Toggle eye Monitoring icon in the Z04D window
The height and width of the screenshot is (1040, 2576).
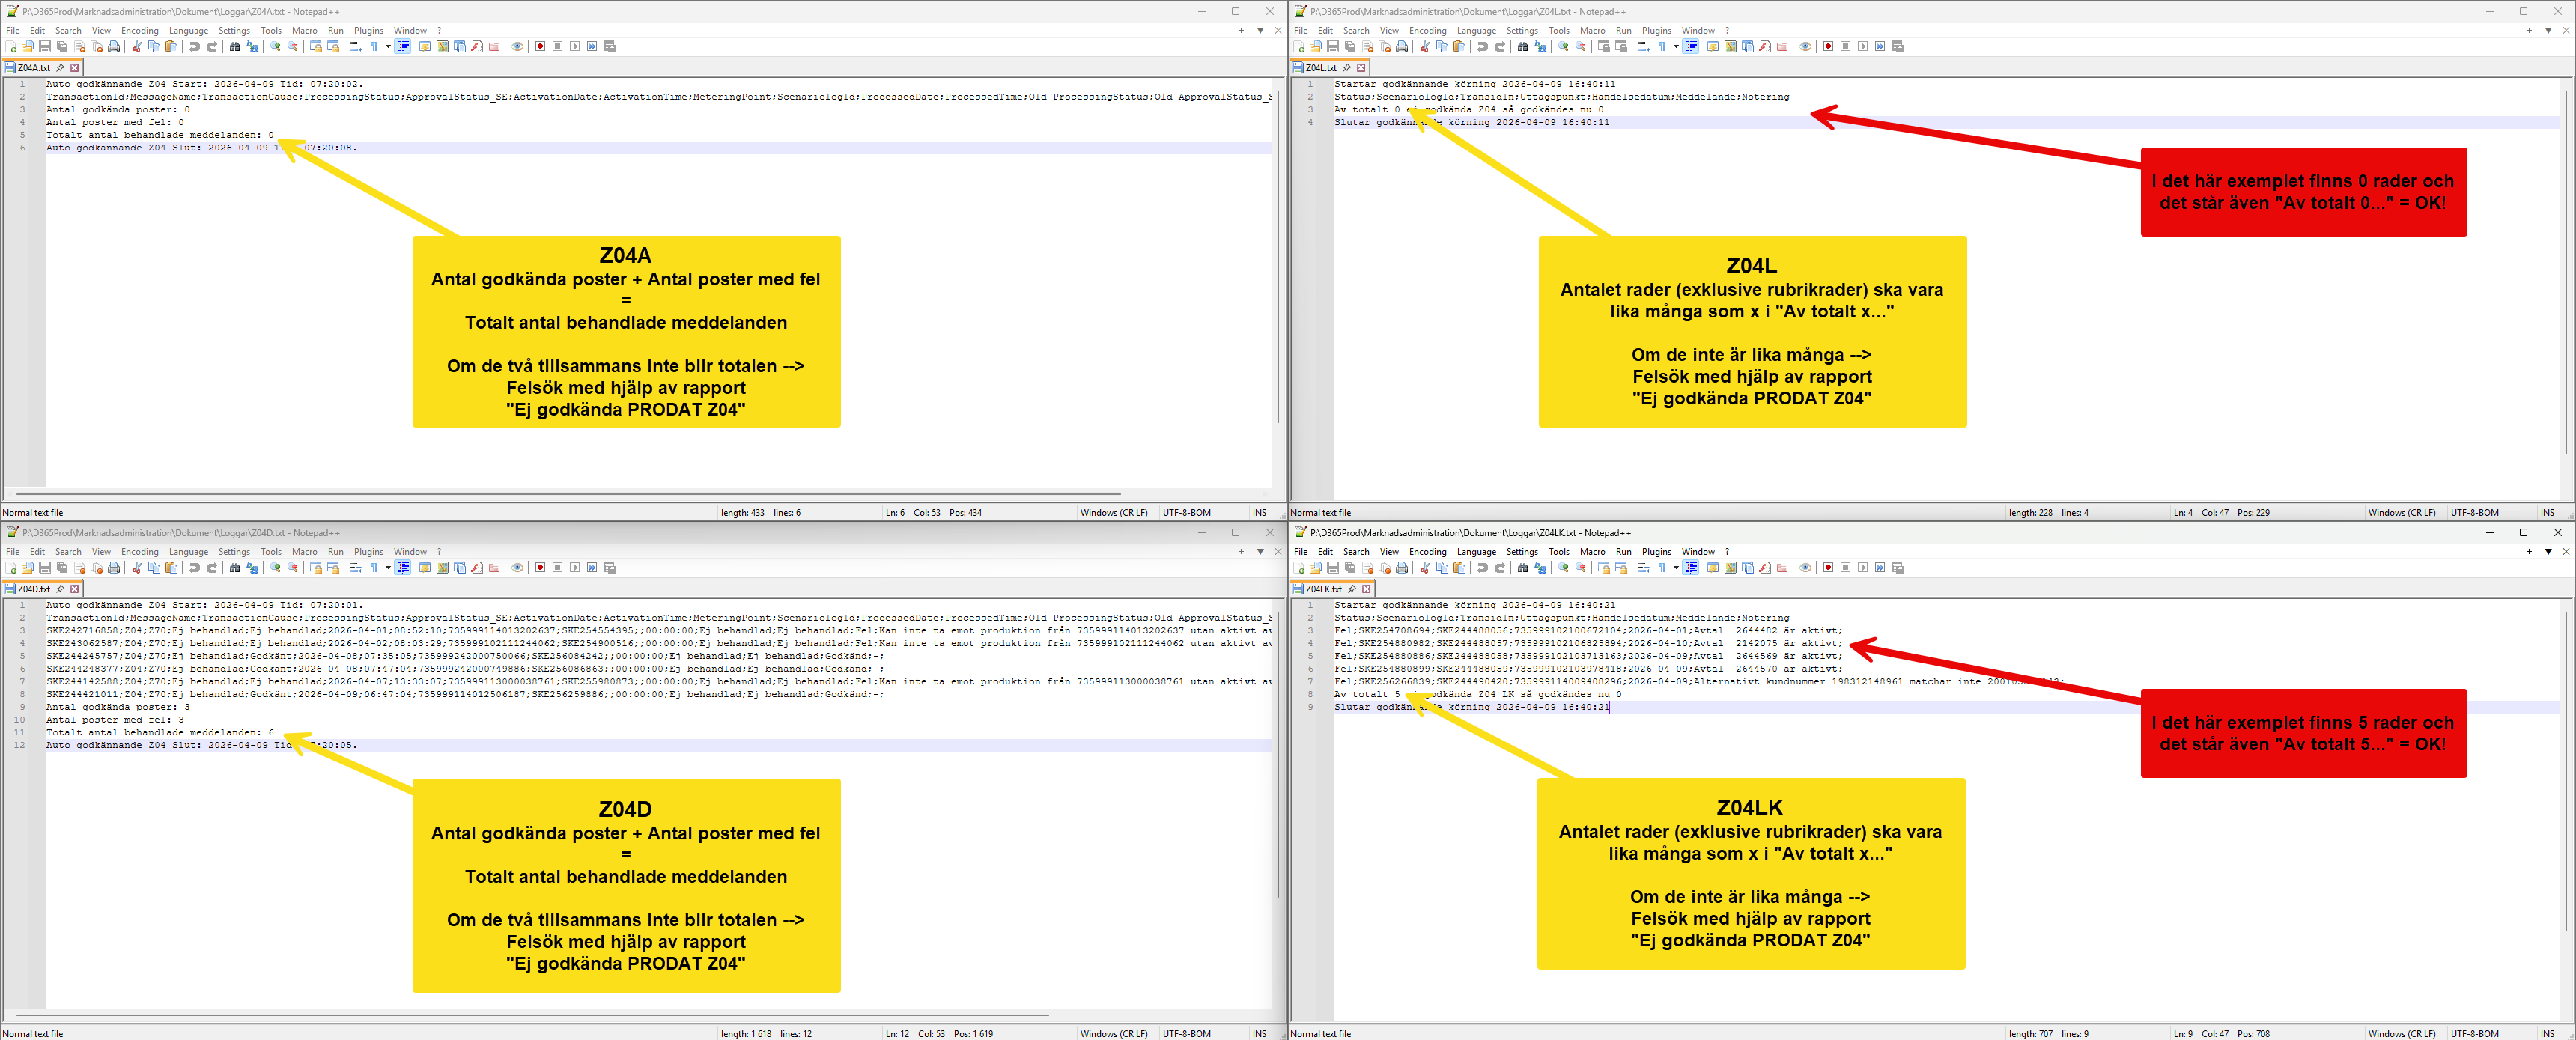coord(518,567)
